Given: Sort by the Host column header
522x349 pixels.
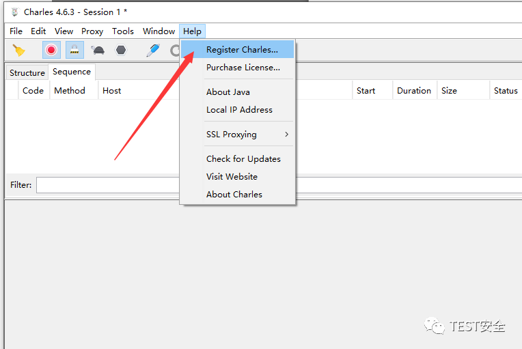Looking at the screenshot, I should pos(112,90).
